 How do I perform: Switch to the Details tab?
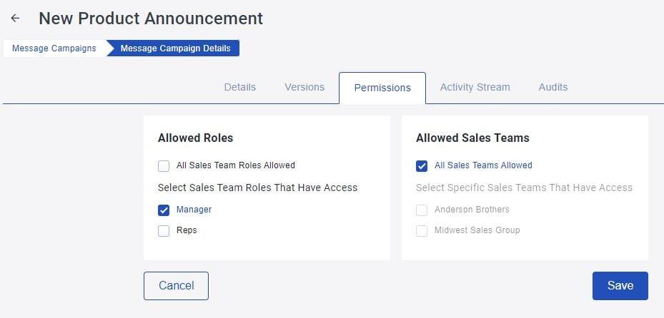click(239, 87)
